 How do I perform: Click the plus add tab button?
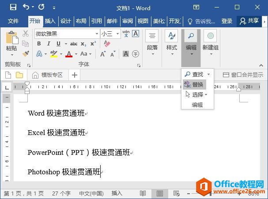coord(75,75)
